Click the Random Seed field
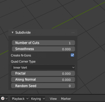The width and height of the screenshot is (105, 102). [x=43, y=86]
